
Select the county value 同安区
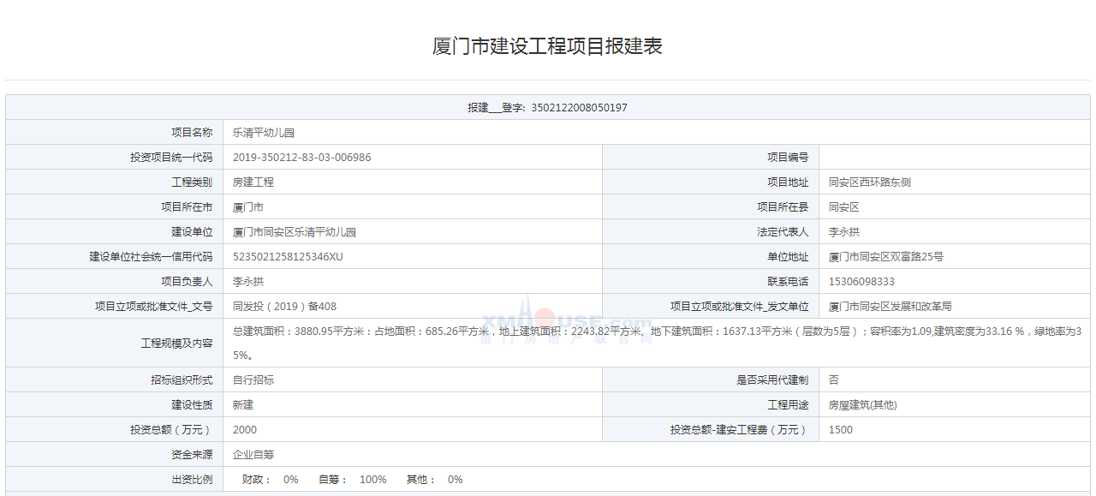(x=844, y=207)
